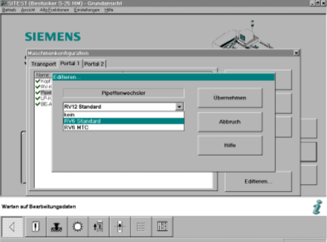Close the Maschinenkonfiguration dialog
This screenshot has height=242, width=327.
[296, 53]
